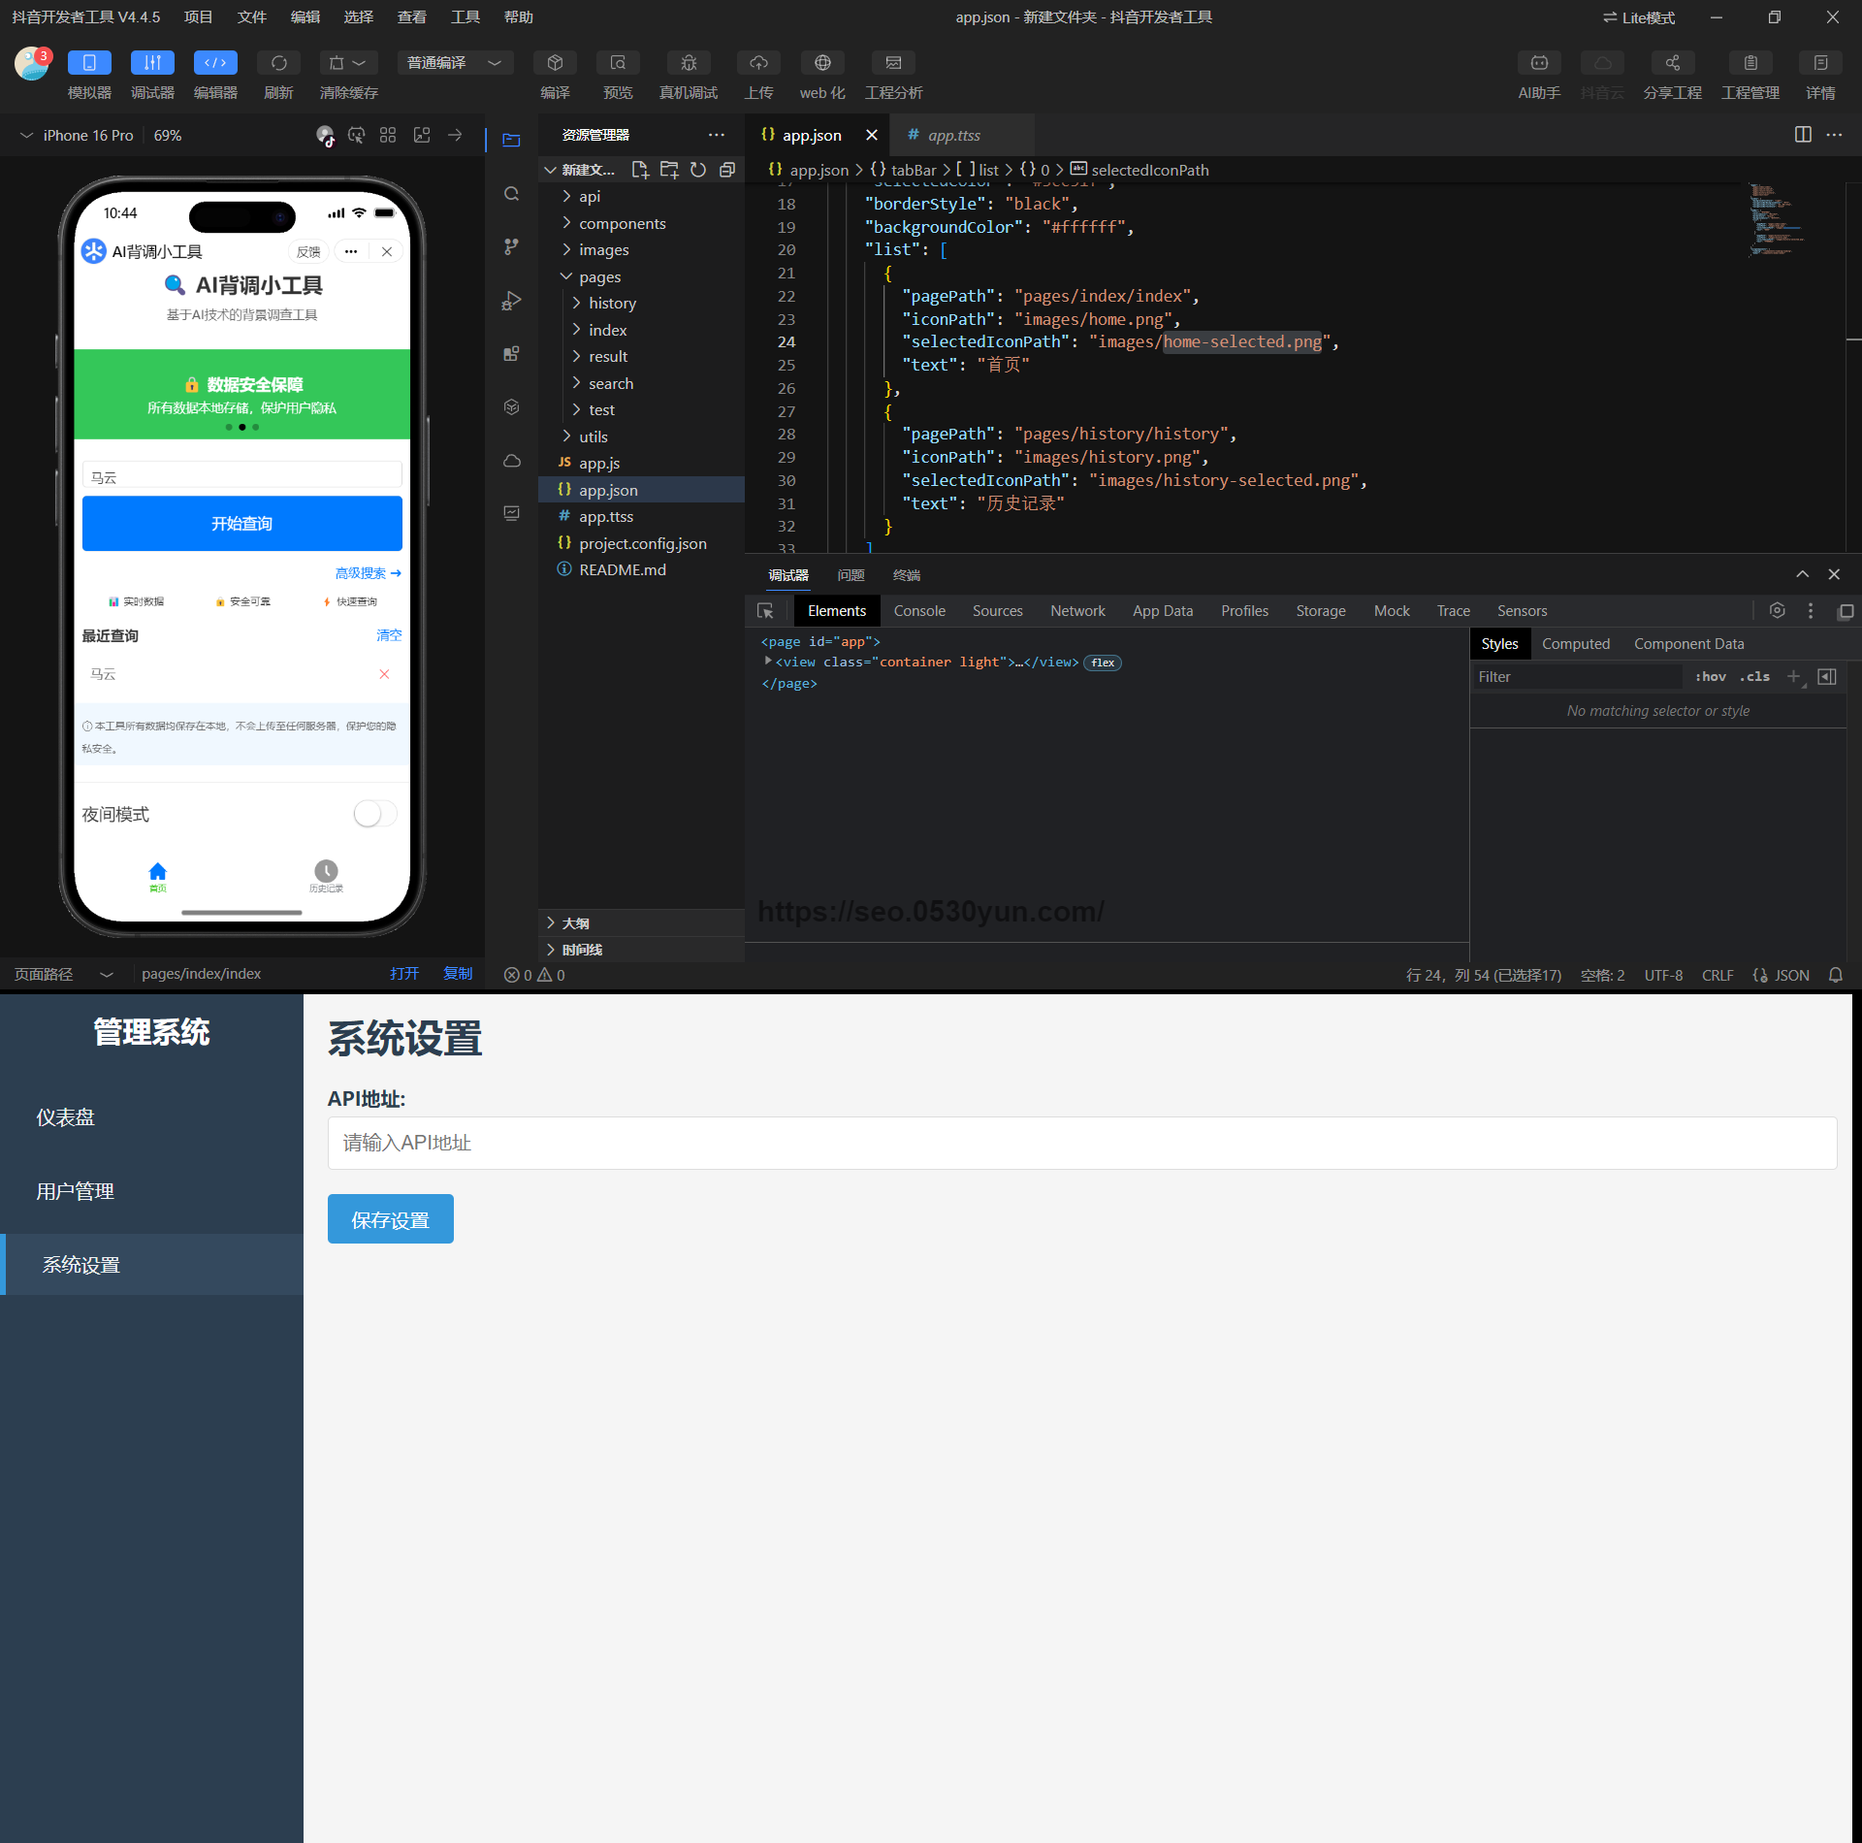This screenshot has height=1843, width=1862.
Task: Toggle the 夜间模式 night mode switch
Action: click(x=374, y=814)
